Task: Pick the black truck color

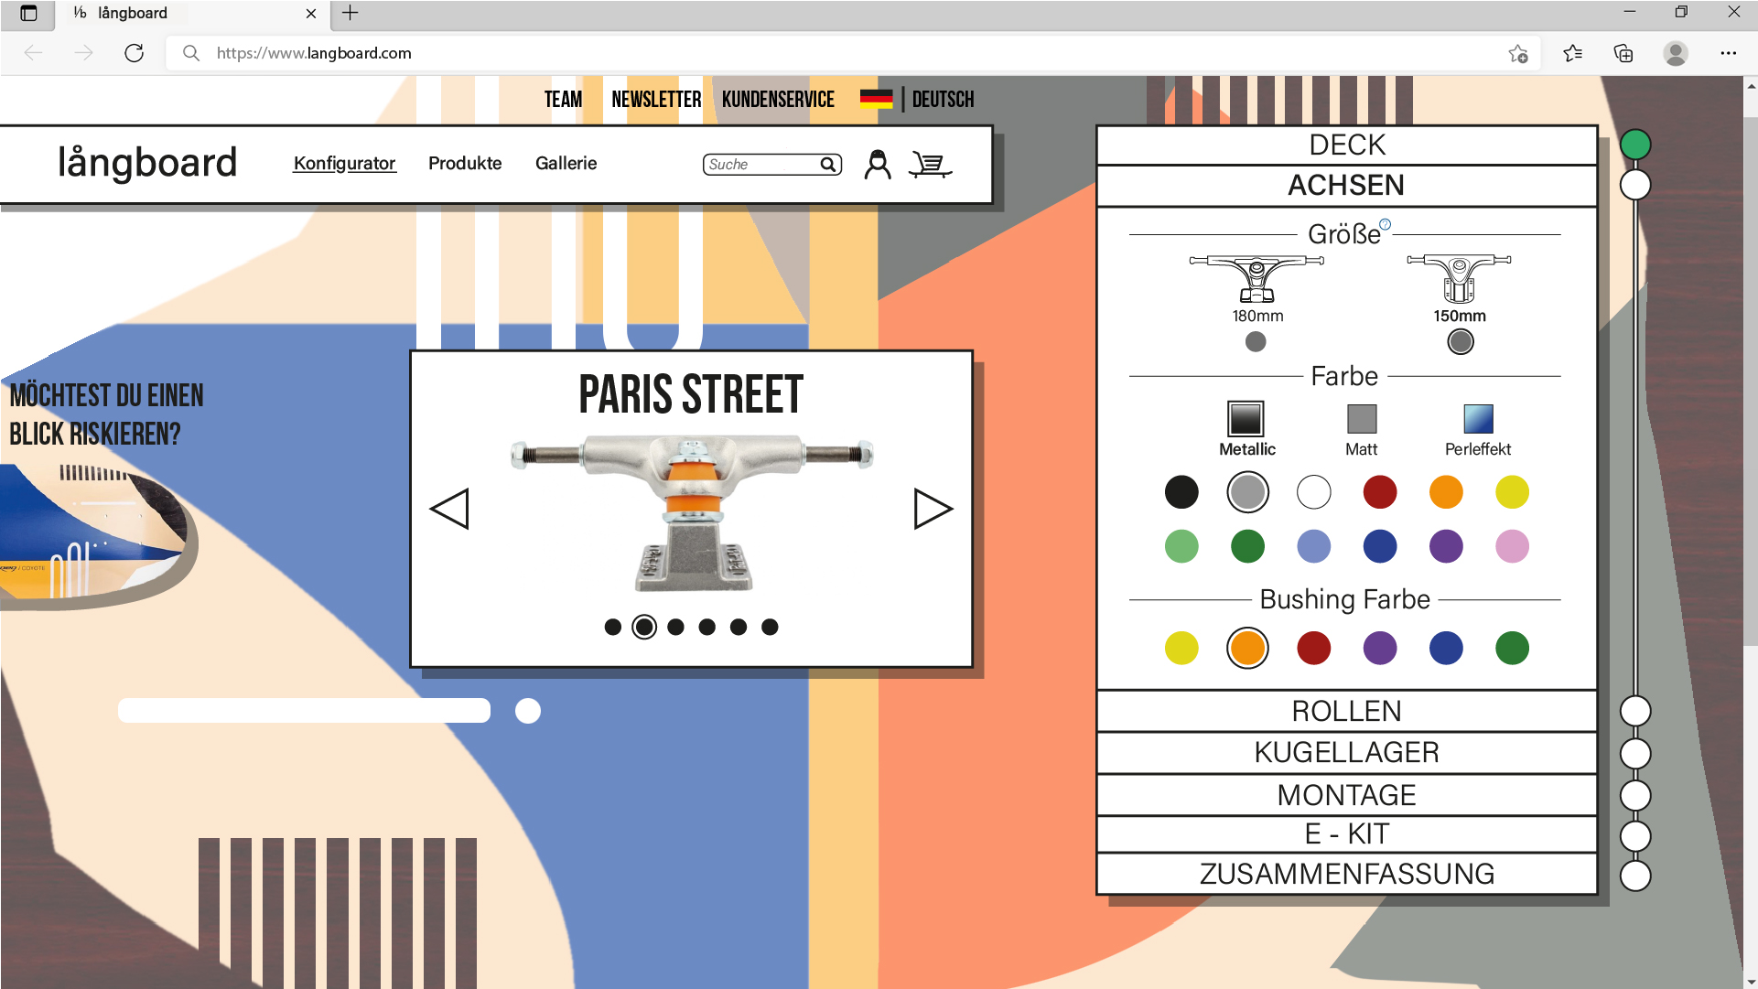Action: (x=1181, y=492)
